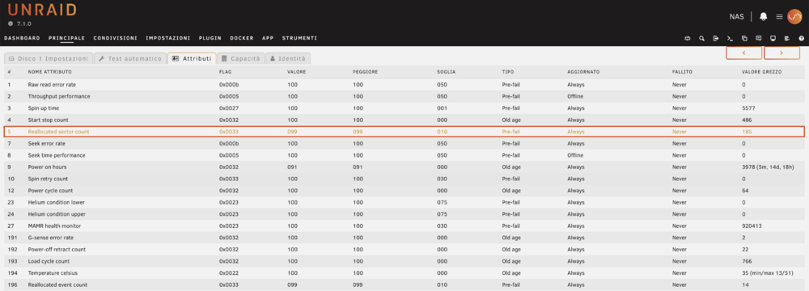Select the Throughput performance attribute
This screenshot has width=809, height=291.
(x=59, y=96)
